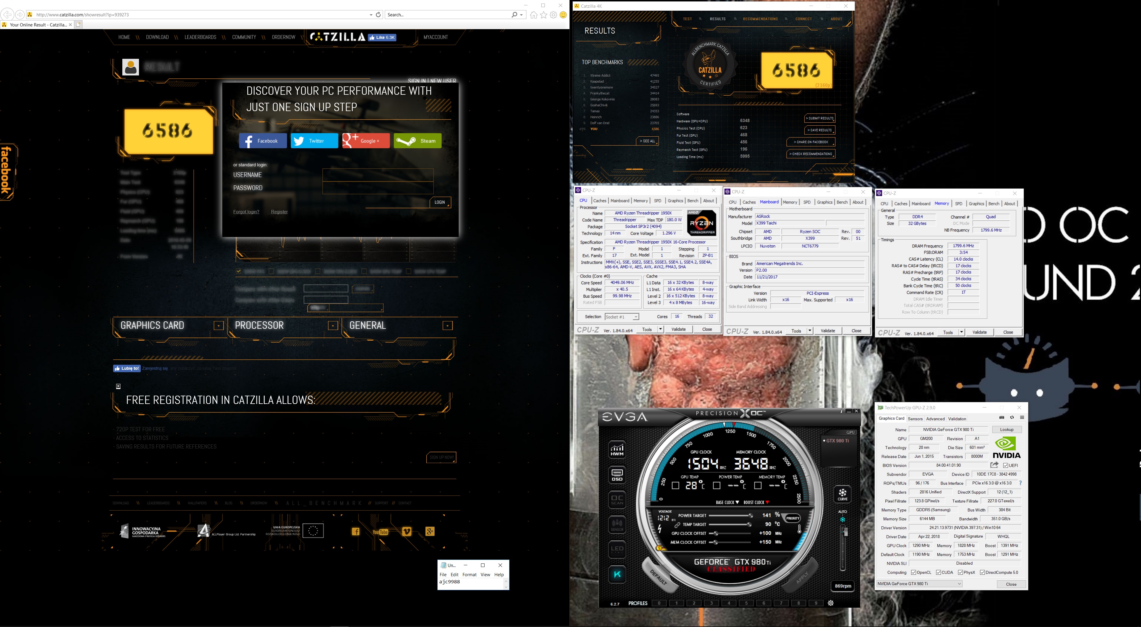
Task: Click the browser home icon
Action: [533, 15]
